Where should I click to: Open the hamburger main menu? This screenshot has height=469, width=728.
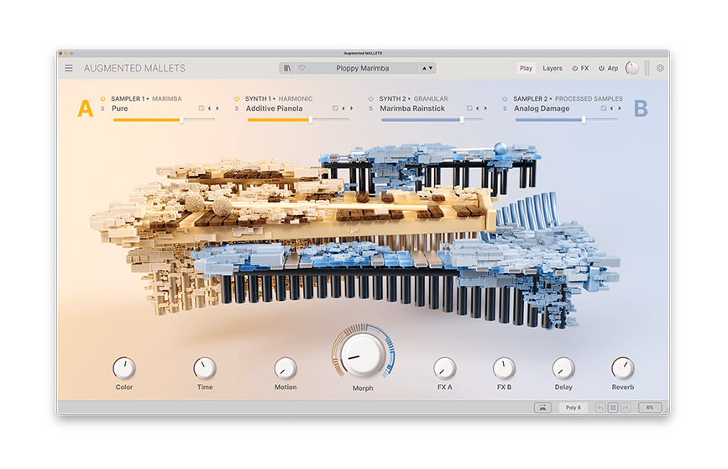click(x=69, y=68)
